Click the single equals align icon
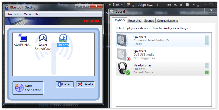This screenshot has width=219, height=110. click(x=164, y=5)
